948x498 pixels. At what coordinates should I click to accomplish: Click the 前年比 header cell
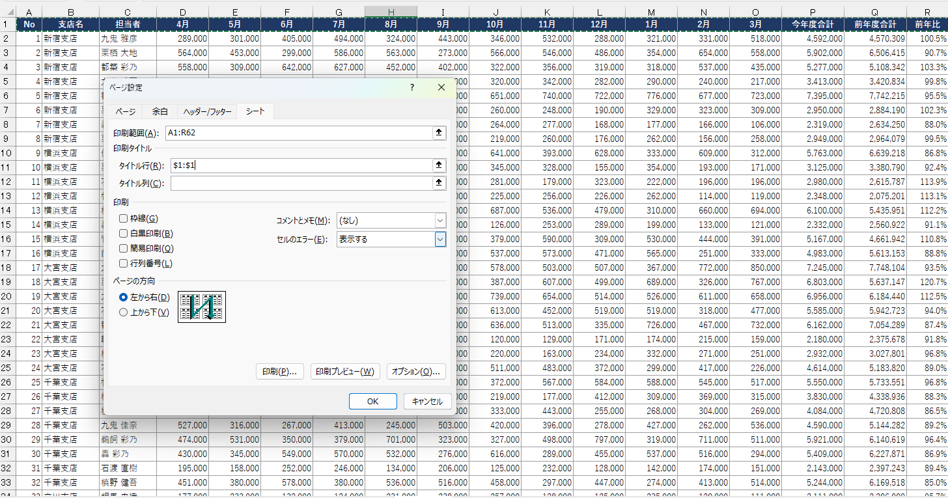pos(927,25)
